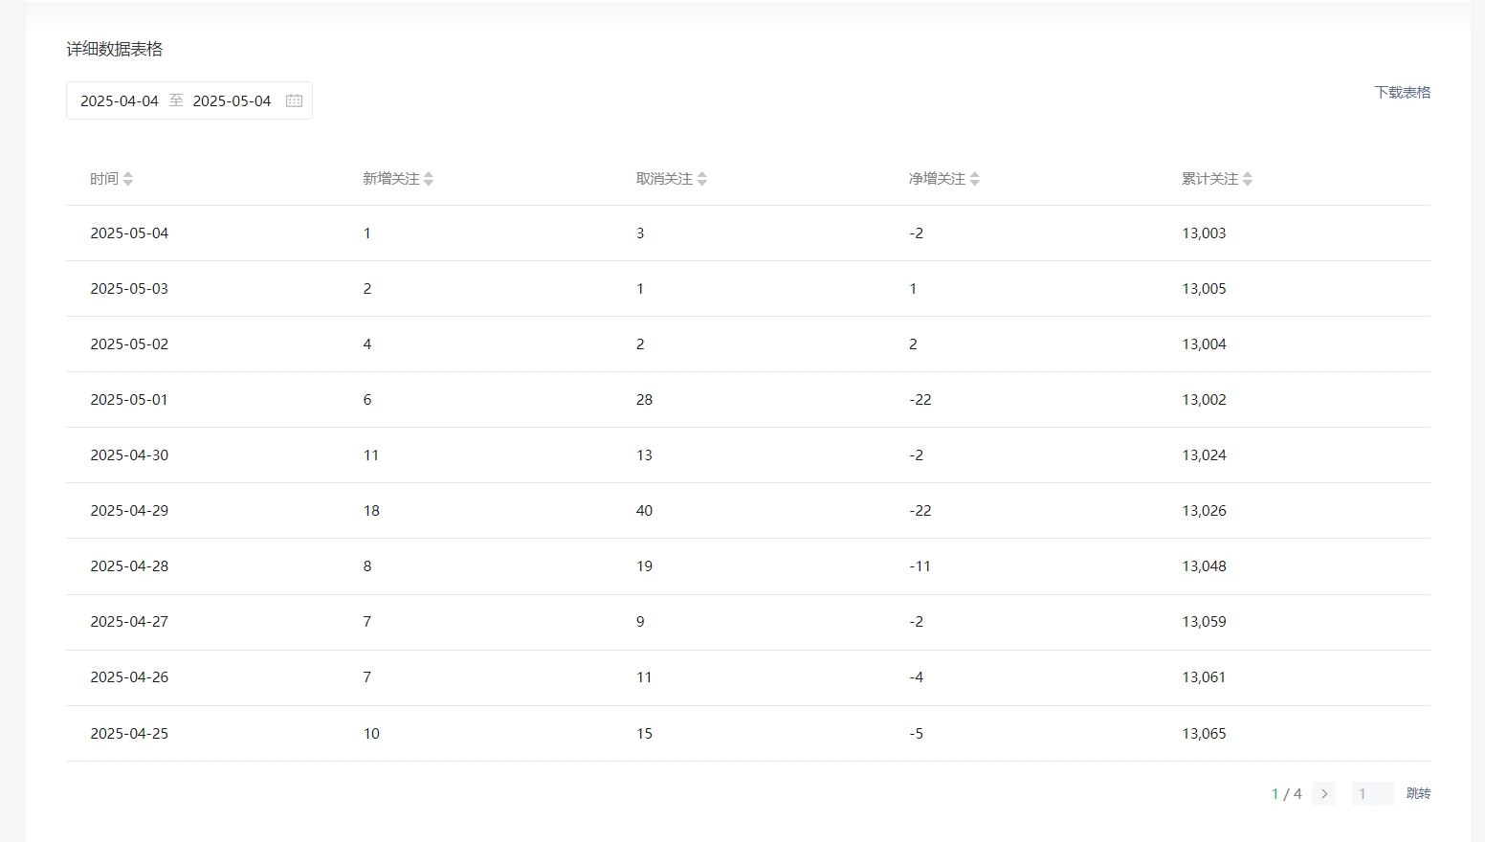The width and height of the screenshot is (1485, 842).
Task: Click 下载表格 link
Action: pyautogui.click(x=1403, y=93)
